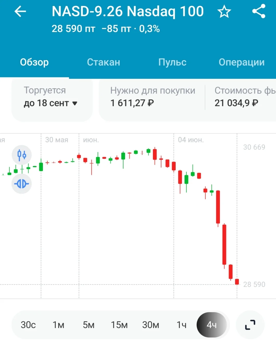This screenshot has width=276, height=341.
Task: Set chart interval to 30м
Action: pyautogui.click(x=151, y=325)
